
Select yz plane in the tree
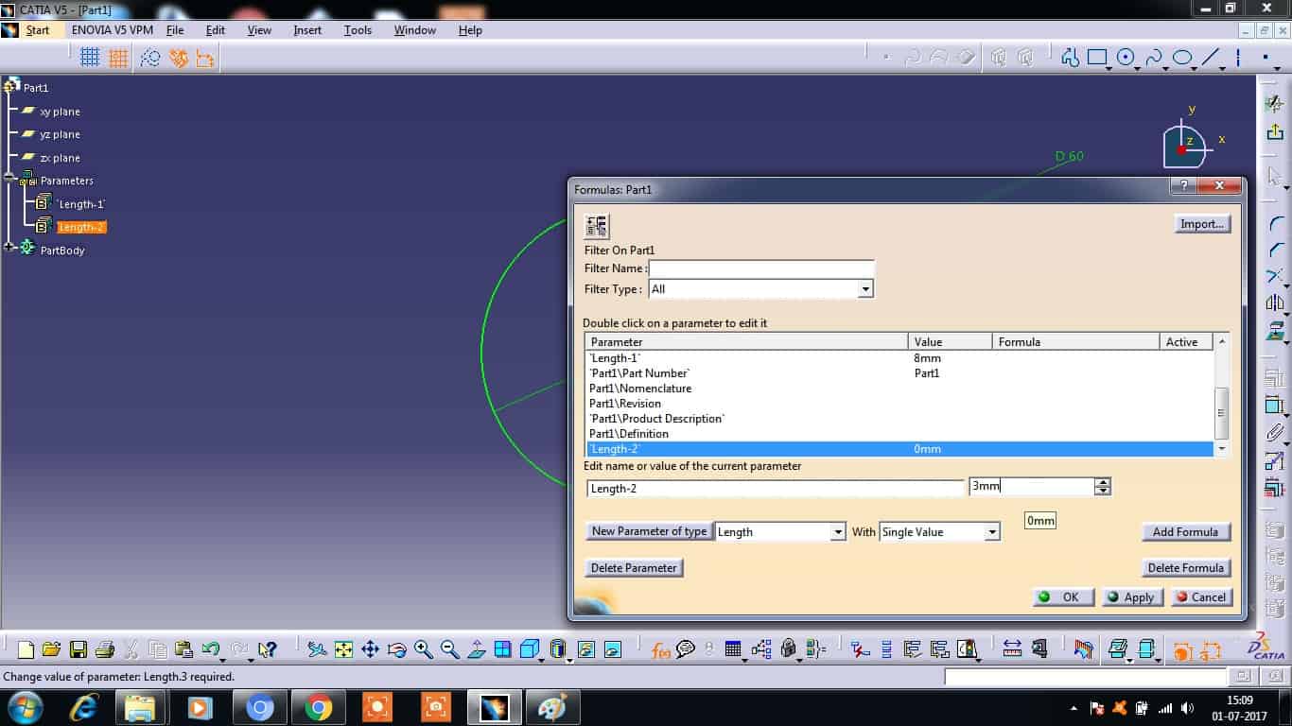(x=60, y=134)
